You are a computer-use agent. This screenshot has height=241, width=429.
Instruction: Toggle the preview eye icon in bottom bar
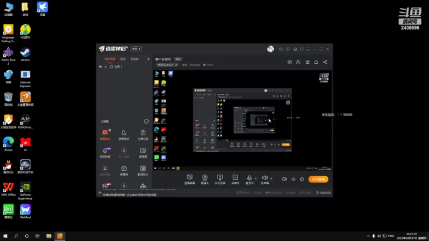pyautogui.click(x=293, y=179)
